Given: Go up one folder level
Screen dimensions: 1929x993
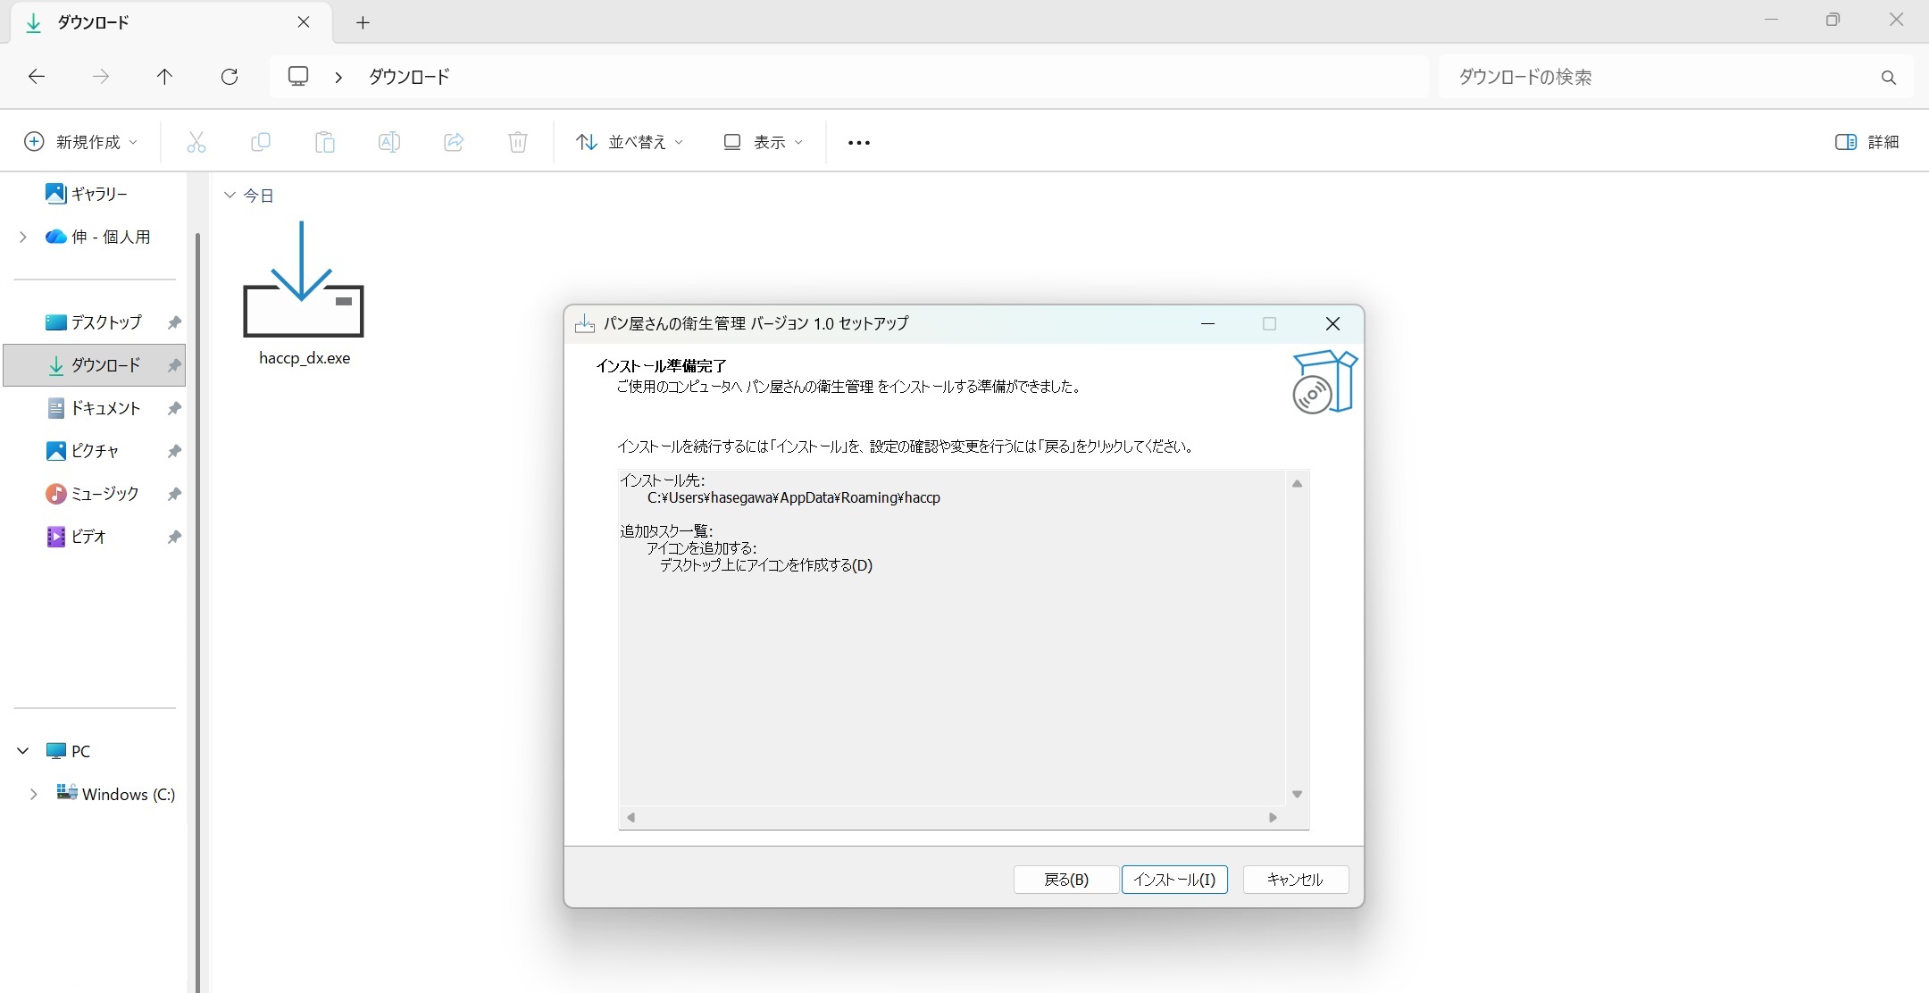Looking at the screenshot, I should point(164,77).
